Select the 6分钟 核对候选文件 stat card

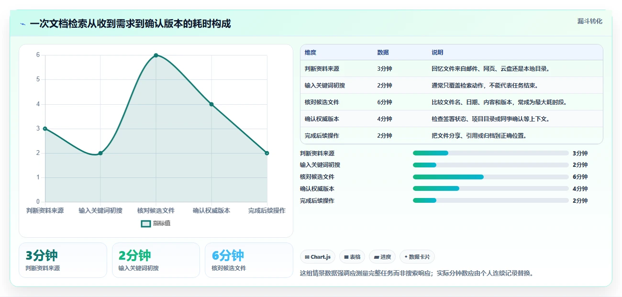[x=249, y=260]
